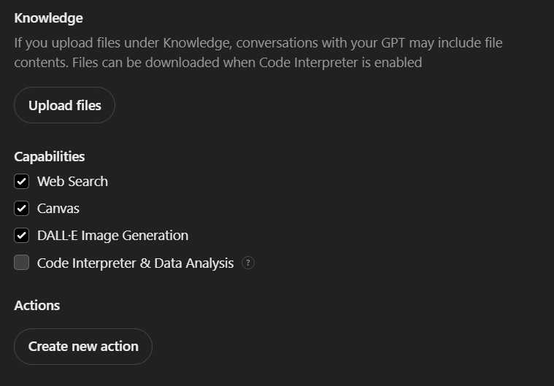The width and height of the screenshot is (554, 386).
Task: Click the Create new action button
Action: [83, 347]
